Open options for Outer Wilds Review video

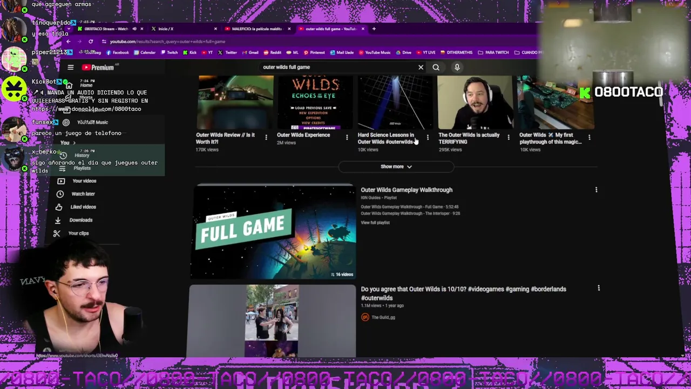pos(266,137)
